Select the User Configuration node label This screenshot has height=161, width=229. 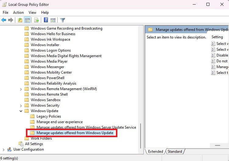tap(28, 149)
